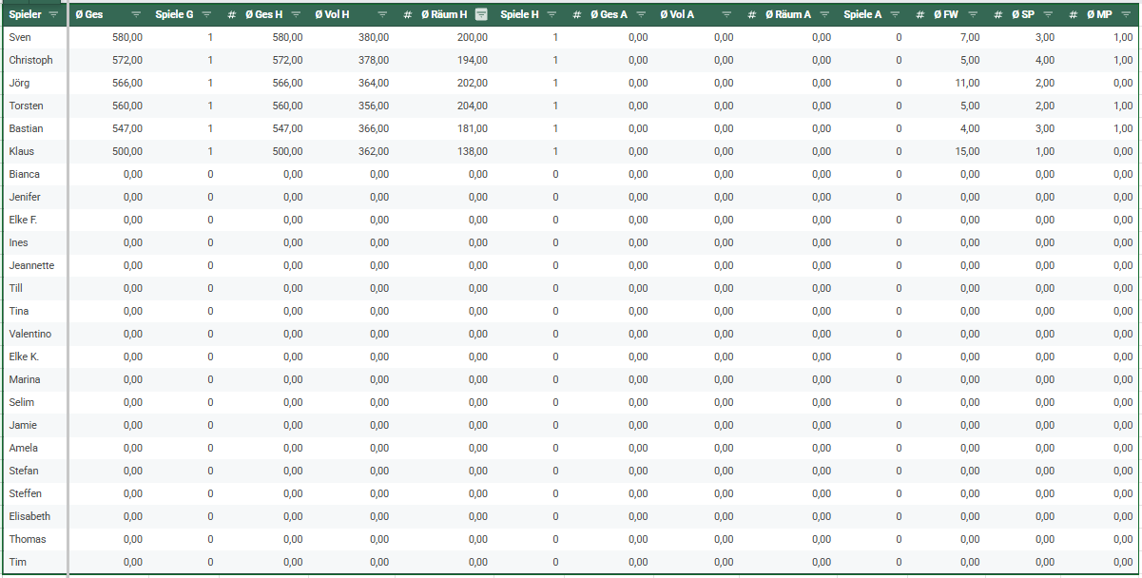
Task: Click Torsten's Ø Räum H value 204,00
Action: click(x=472, y=106)
